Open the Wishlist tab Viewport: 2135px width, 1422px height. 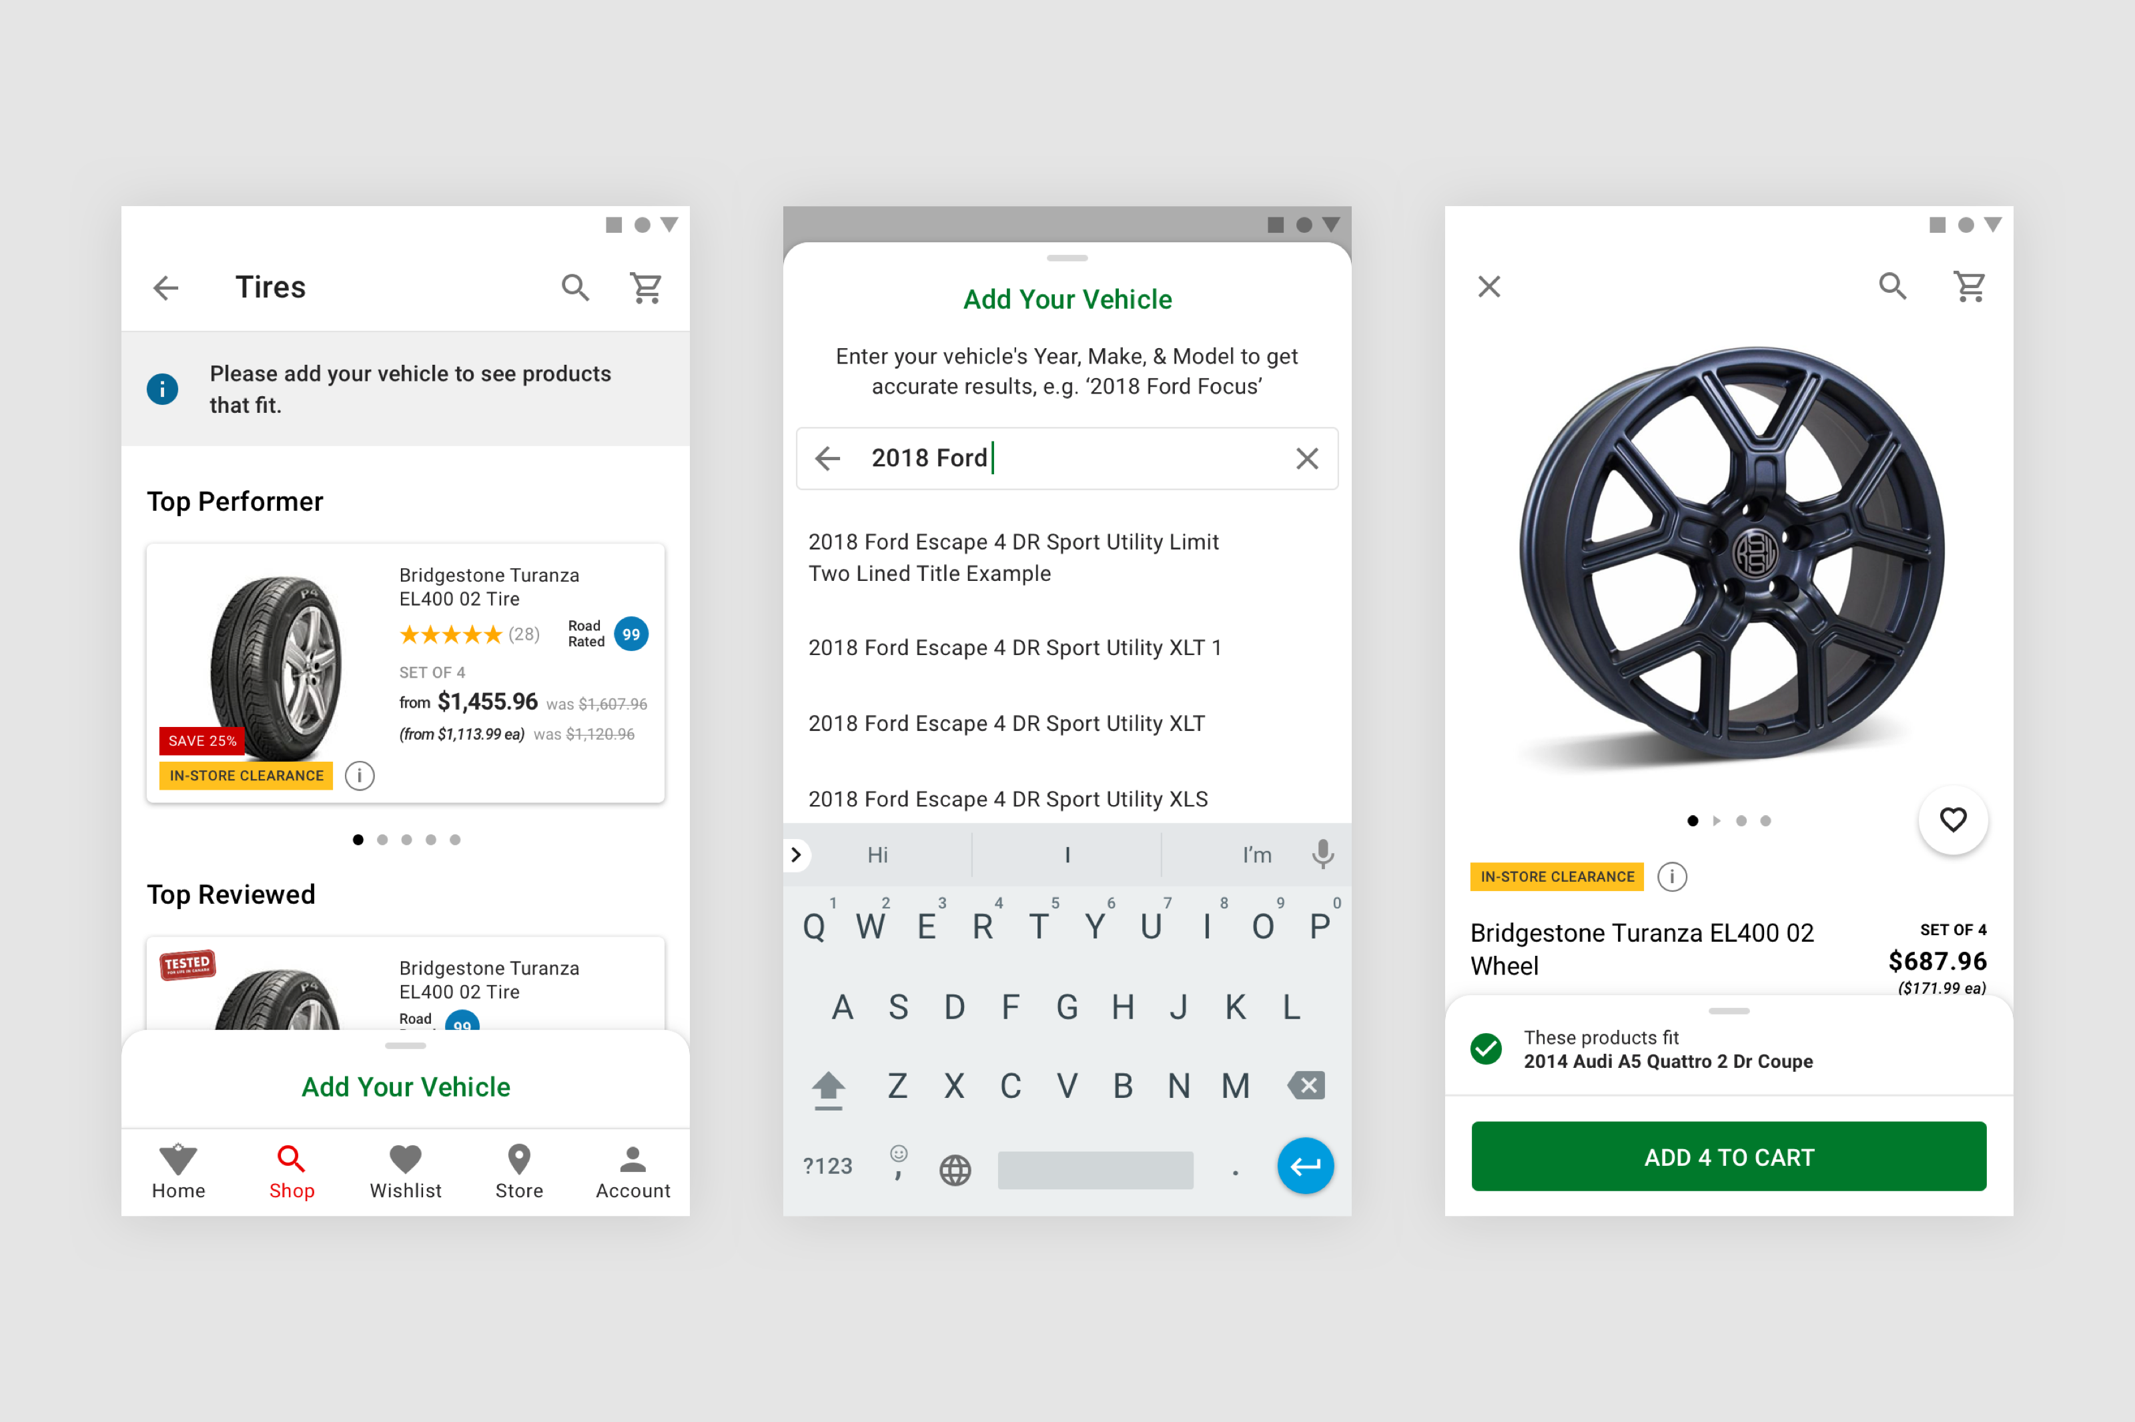406,1172
